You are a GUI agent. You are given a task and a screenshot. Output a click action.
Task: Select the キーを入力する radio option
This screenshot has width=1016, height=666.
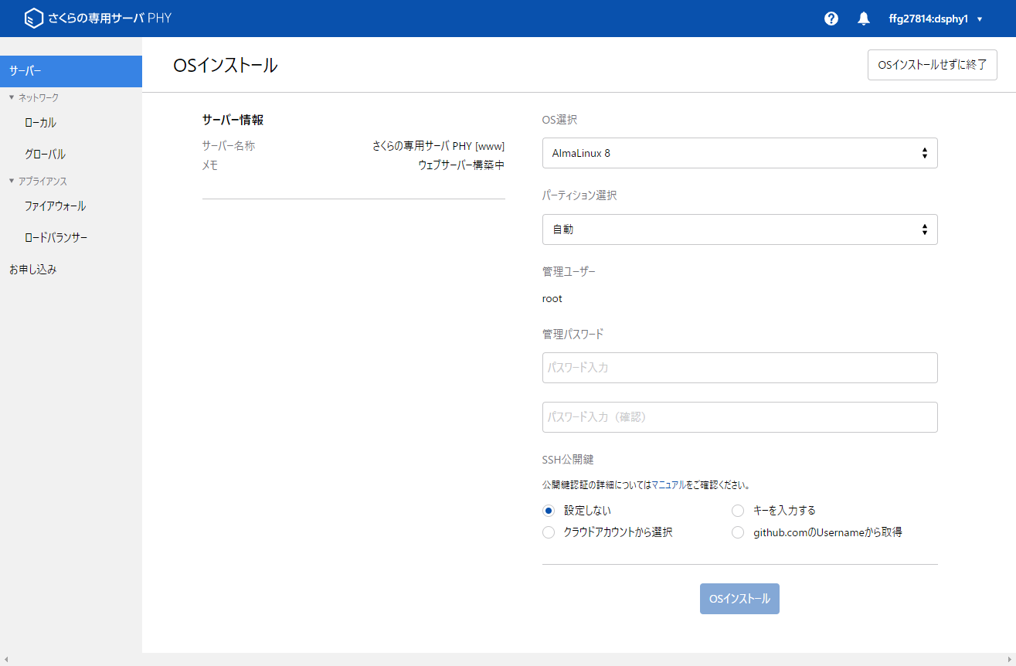pyautogui.click(x=738, y=511)
